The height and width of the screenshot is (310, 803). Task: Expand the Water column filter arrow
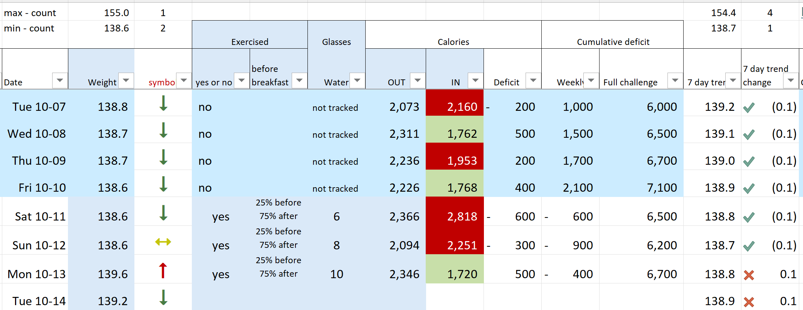click(357, 80)
